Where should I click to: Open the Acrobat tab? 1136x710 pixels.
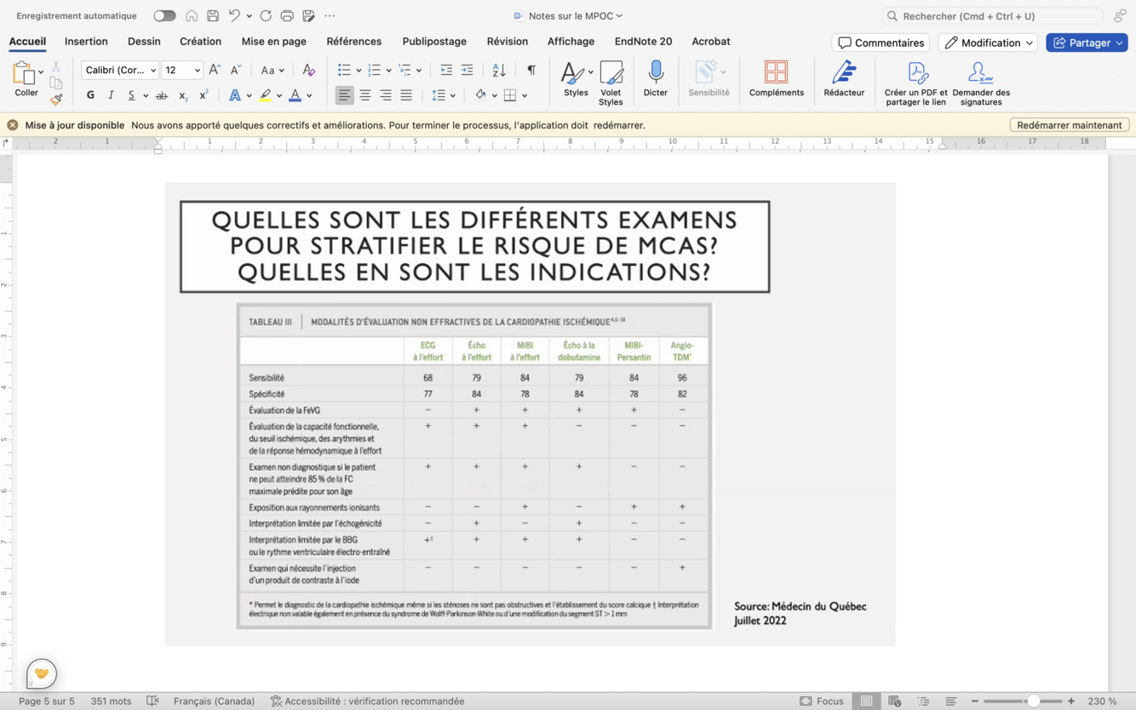(x=710, y=42)
